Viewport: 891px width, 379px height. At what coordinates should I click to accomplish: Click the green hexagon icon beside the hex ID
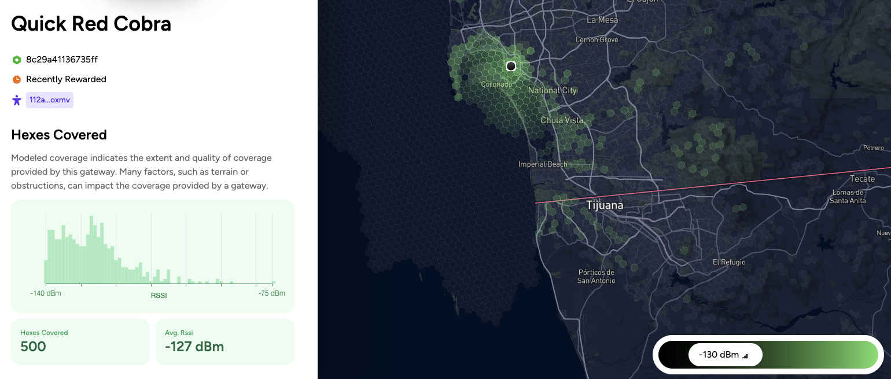17,60
